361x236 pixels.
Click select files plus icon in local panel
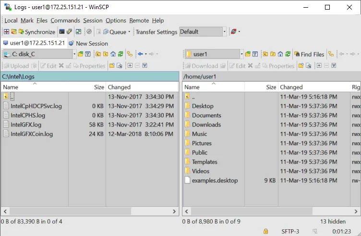(130, 66)
